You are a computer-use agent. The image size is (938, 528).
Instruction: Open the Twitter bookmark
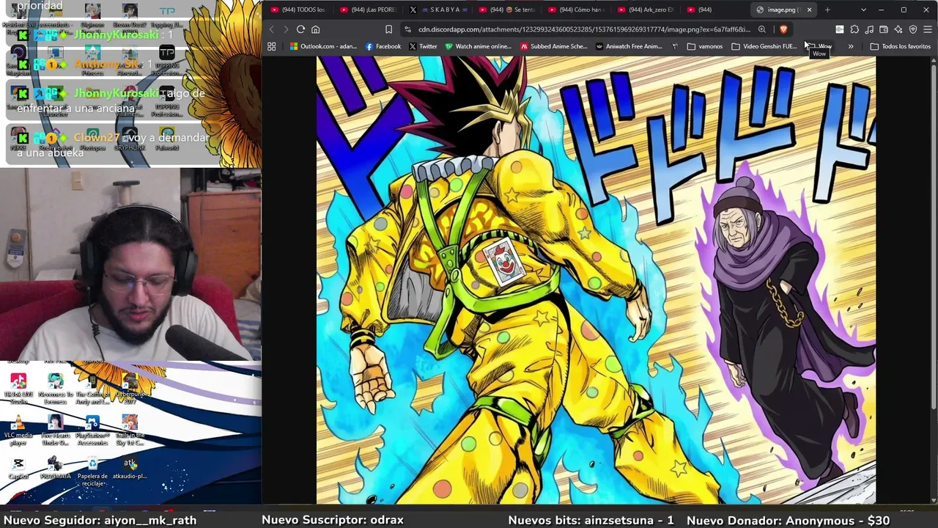tap(423, 46)
